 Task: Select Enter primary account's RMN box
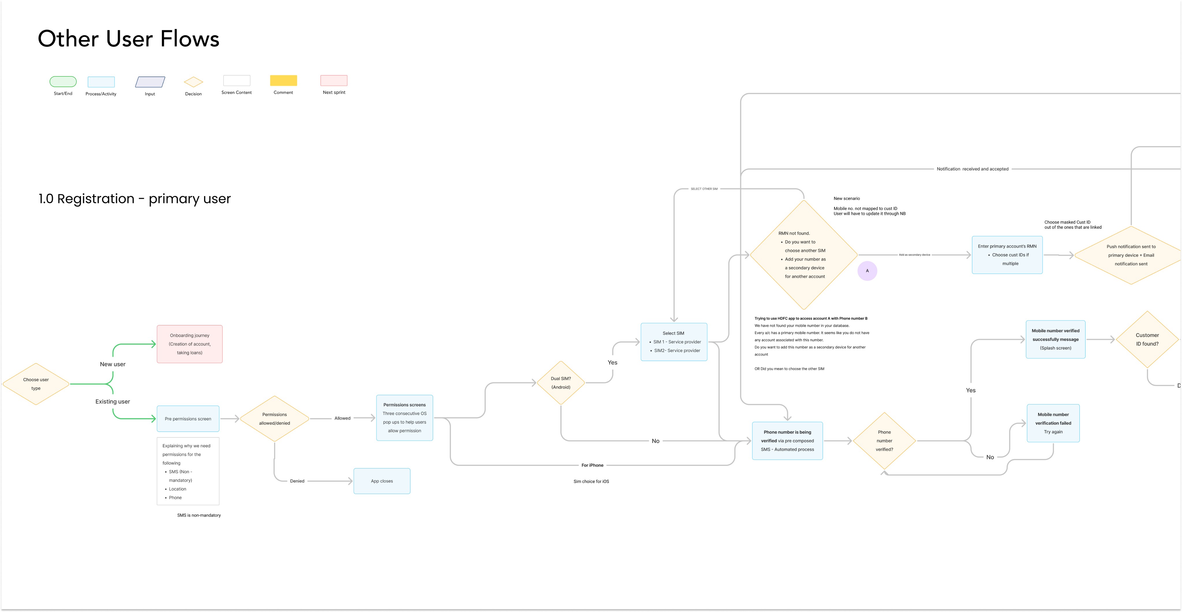[x=1007, y=255]
